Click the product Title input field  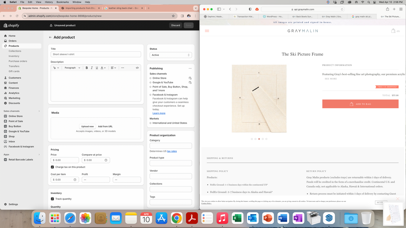click(x=96, y=54)
